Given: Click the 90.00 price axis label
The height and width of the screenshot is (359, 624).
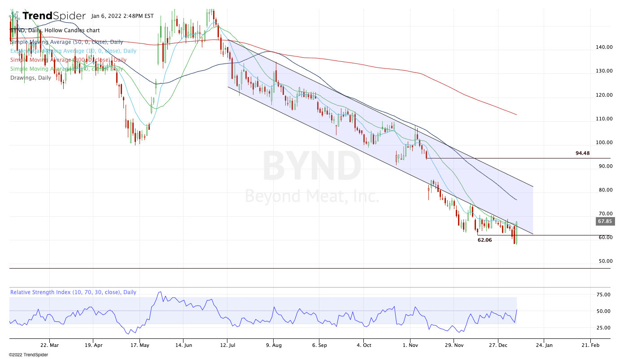Looking at the screenshot, I should (x=606, y=166).
